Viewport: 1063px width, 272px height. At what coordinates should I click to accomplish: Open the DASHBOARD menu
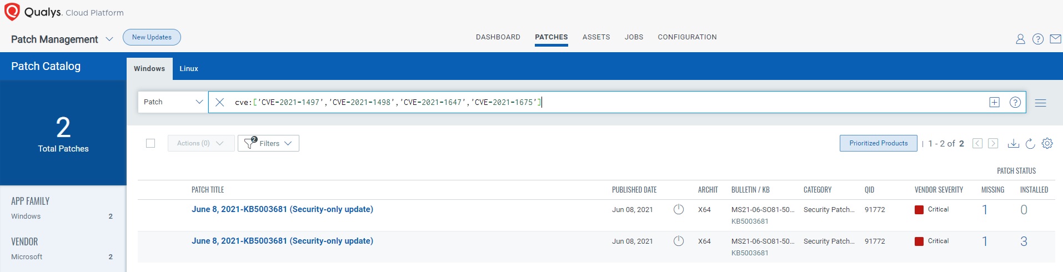[x=498, y=37]
